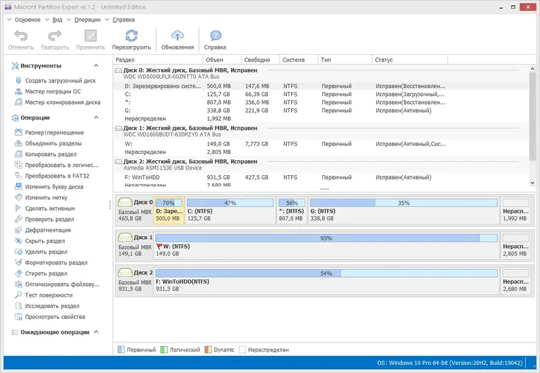The height and width of the screenshot is (373, 540).
Task: Open the Справка menu in menu bar
Action: click(124, 20)
